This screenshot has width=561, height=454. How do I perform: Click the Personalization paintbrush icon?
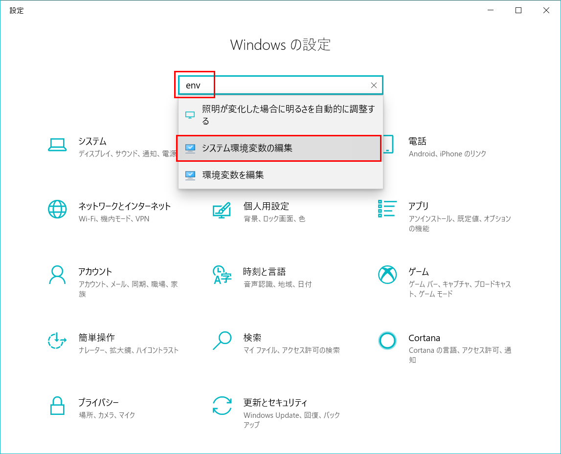[222, 210]
